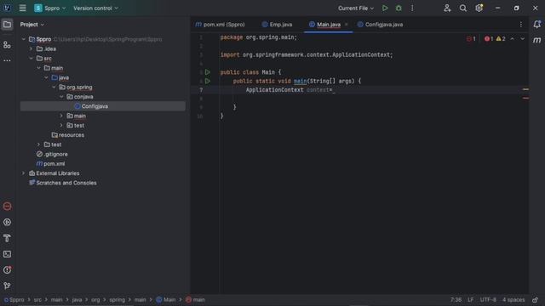Open Search Everywhere magnifier
This screenshot has width=545, height=306.
pos(463,8)
